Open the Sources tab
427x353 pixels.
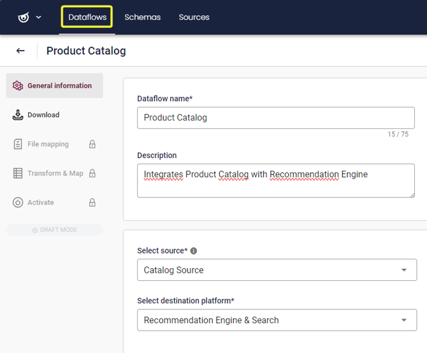(x=194, y=17)
